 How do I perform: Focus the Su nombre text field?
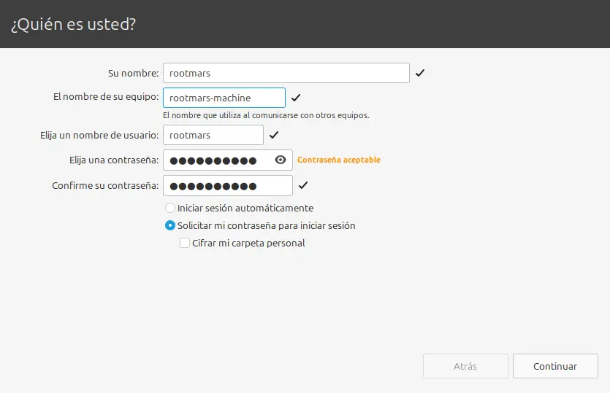[x=286, y=73]
